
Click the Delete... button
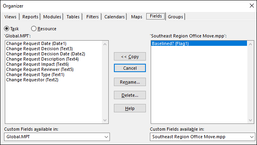tap(130, 95)
